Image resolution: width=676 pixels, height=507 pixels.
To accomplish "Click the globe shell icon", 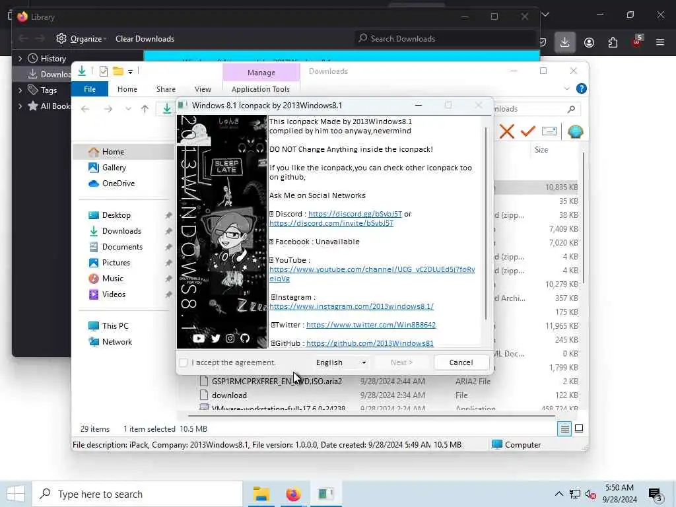I will point(575,131).
